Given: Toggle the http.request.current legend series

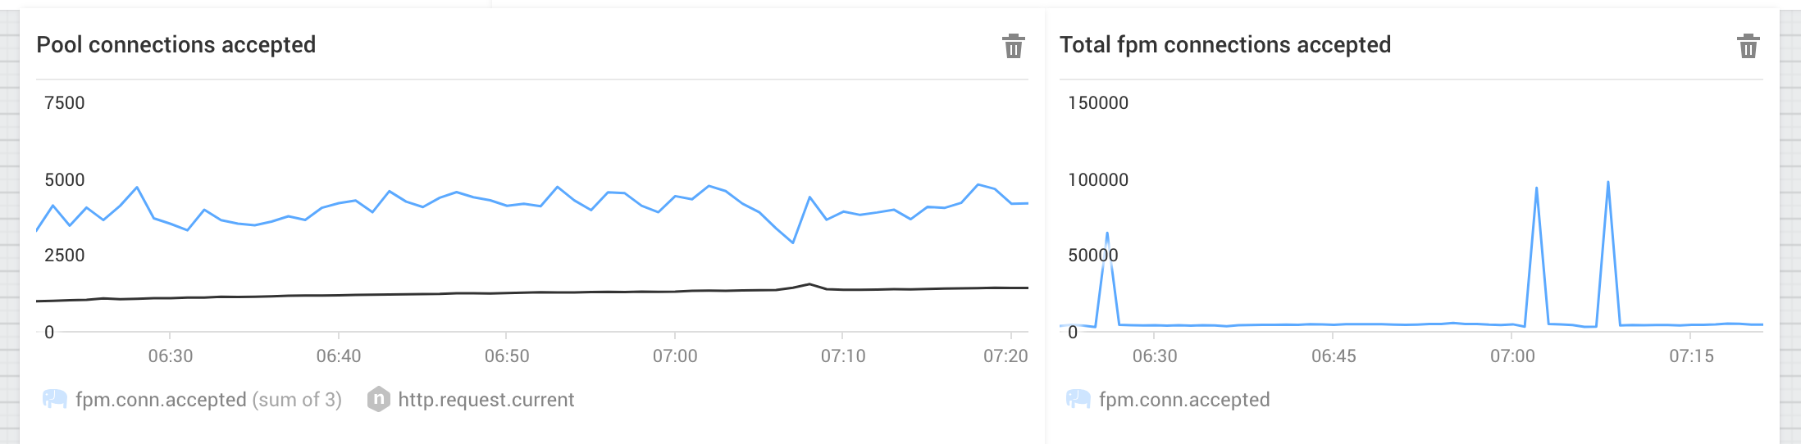Looking at the screenshot, I should 486,400.
